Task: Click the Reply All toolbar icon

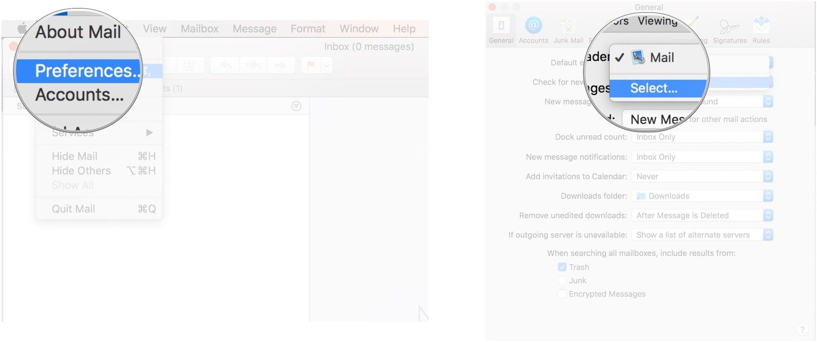Action: point(253,65)
